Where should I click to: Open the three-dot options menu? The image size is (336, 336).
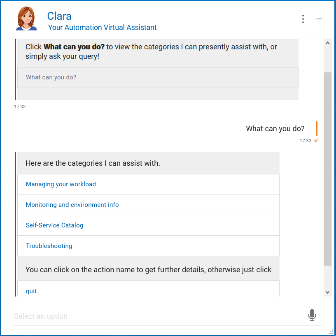click(303, 19)
